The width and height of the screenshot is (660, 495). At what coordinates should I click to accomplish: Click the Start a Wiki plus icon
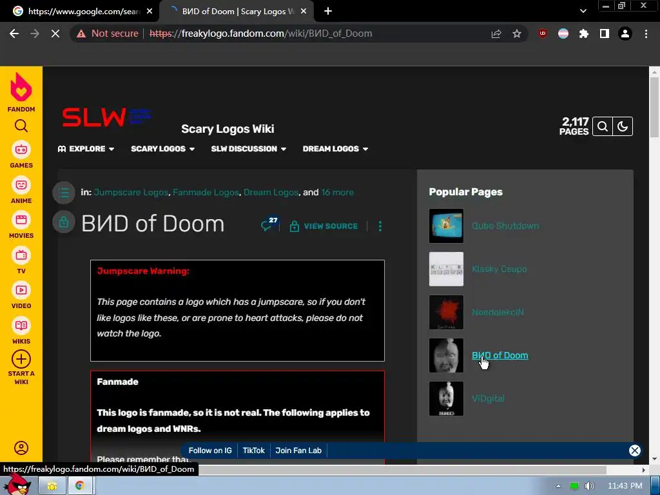click(21, 359)
